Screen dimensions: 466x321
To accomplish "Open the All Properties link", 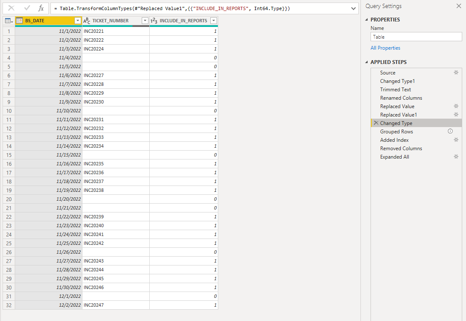I will tap(385, 48).
